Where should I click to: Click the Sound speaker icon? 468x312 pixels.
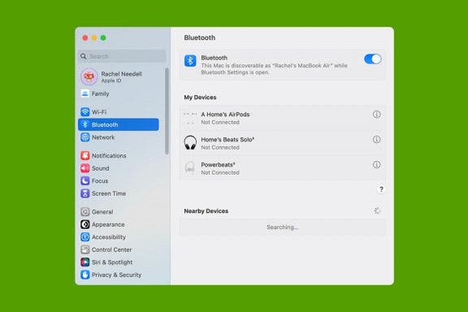[85, 168]
